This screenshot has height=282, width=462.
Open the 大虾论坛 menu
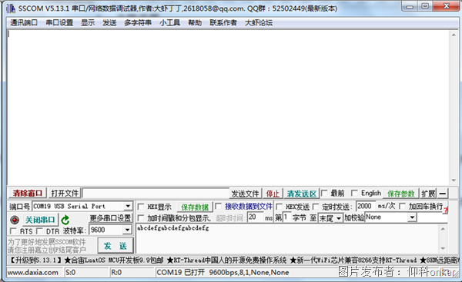(259, 22)
